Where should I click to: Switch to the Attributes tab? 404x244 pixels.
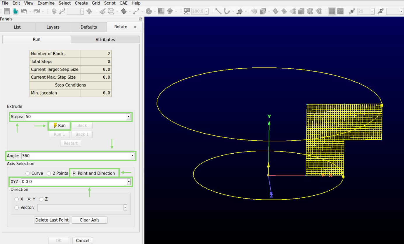tap(105, 40)
